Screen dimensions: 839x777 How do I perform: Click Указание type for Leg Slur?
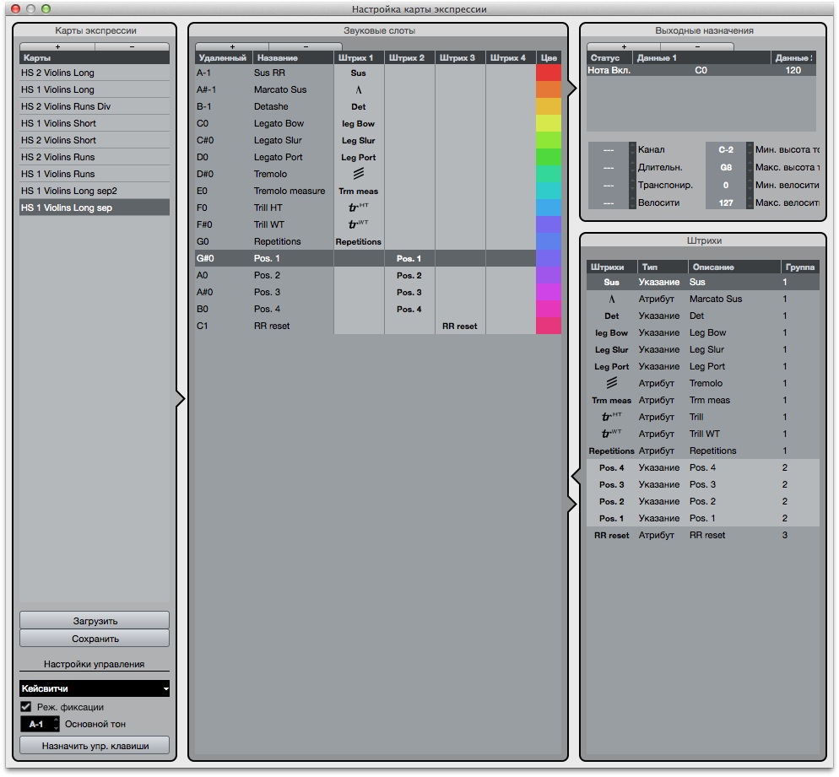click(x=659, y=350)
